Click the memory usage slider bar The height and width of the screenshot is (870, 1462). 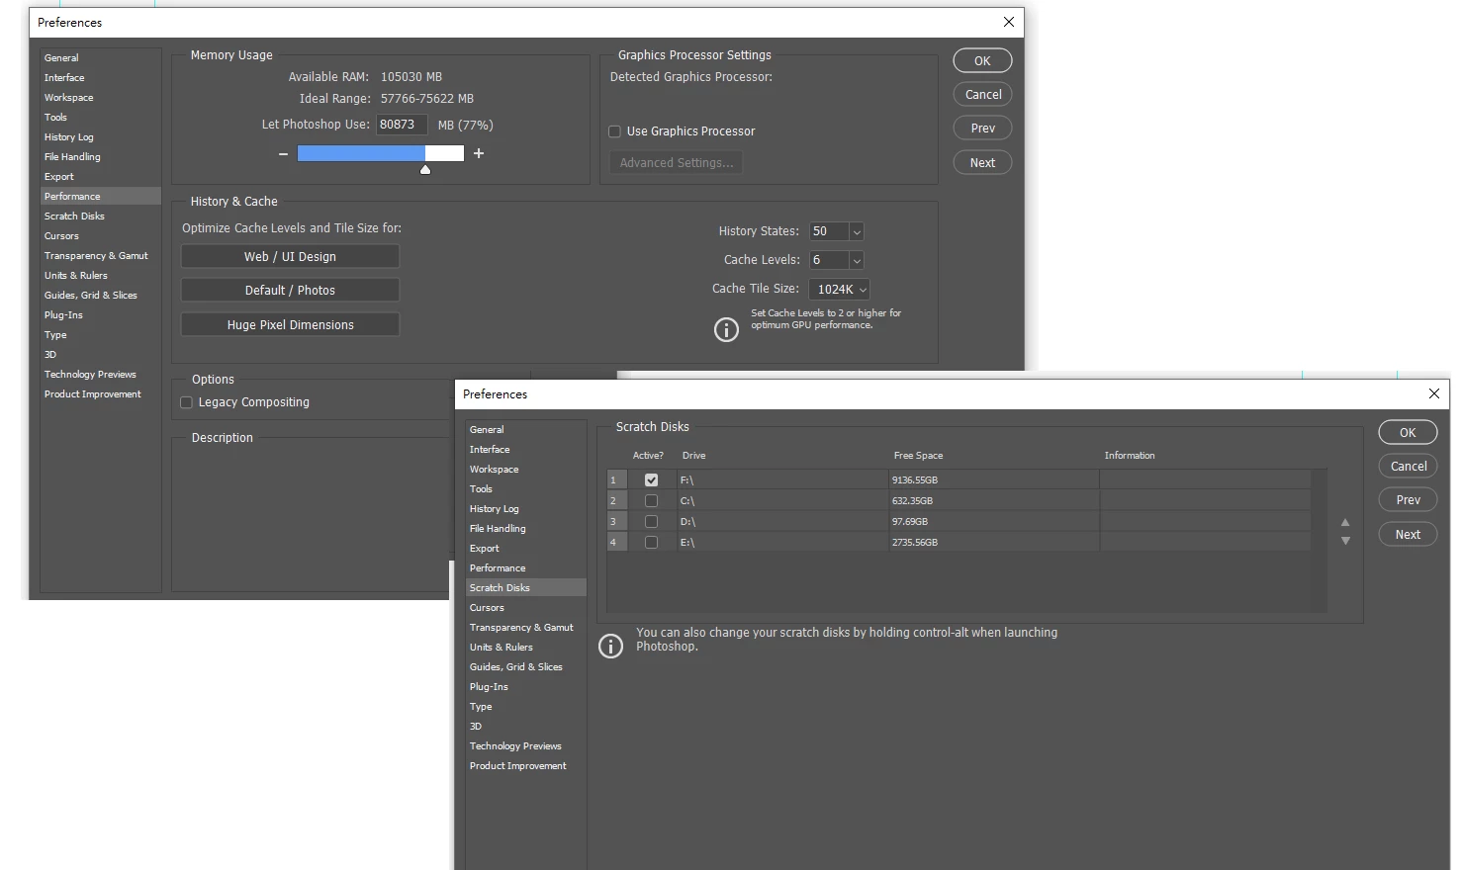click(x=381, y=153)
